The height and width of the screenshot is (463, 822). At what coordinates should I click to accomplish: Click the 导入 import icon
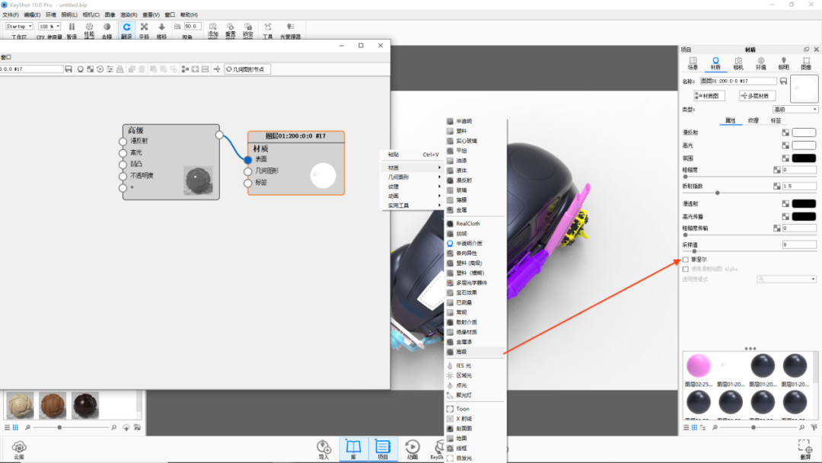(x=323, y=447)
